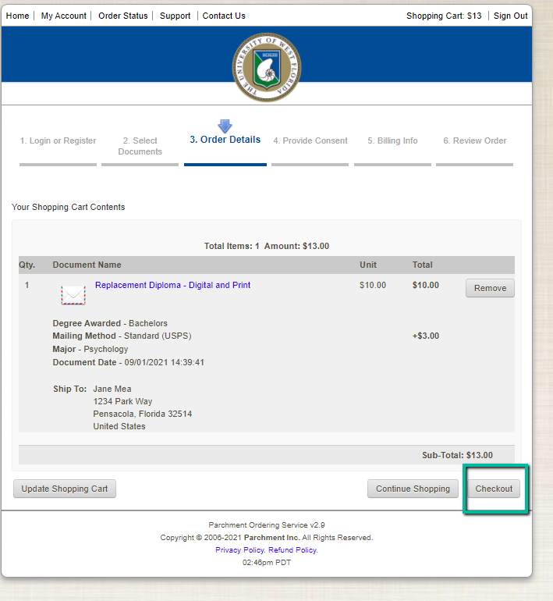Click the address line '1234 Park Way'
The height and width of the screenshot is (601, 553).
tap(122, 401)
